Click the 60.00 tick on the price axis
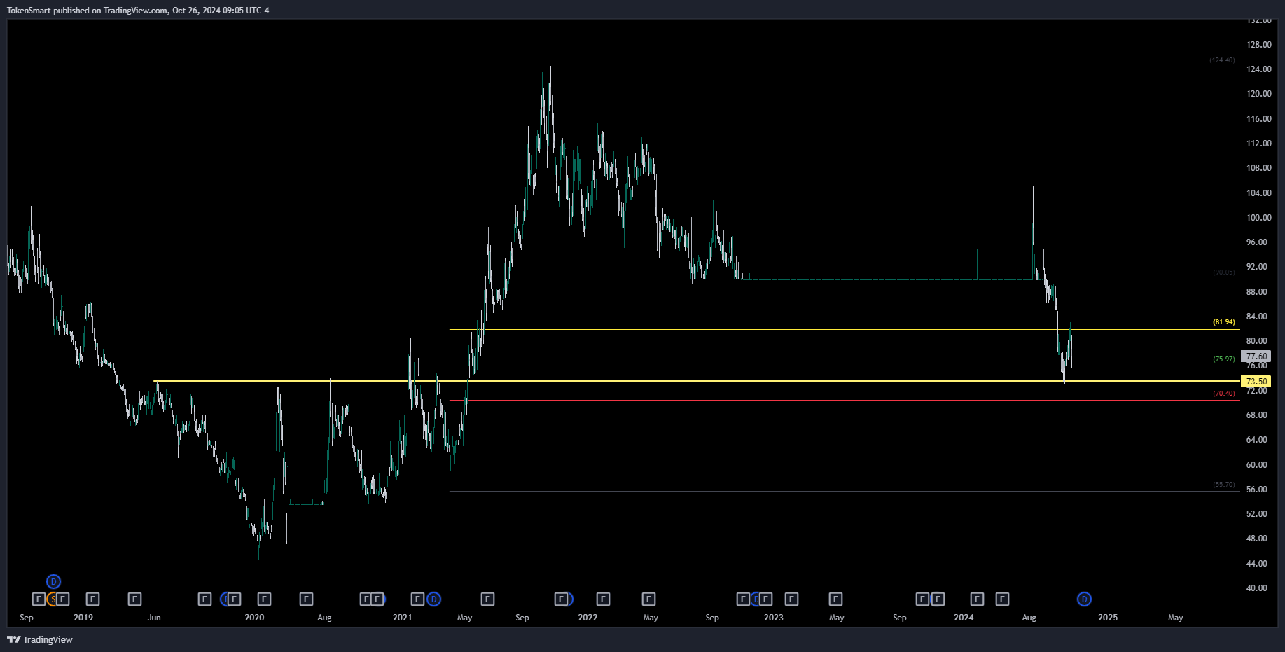 click(x=1256, y=465)
